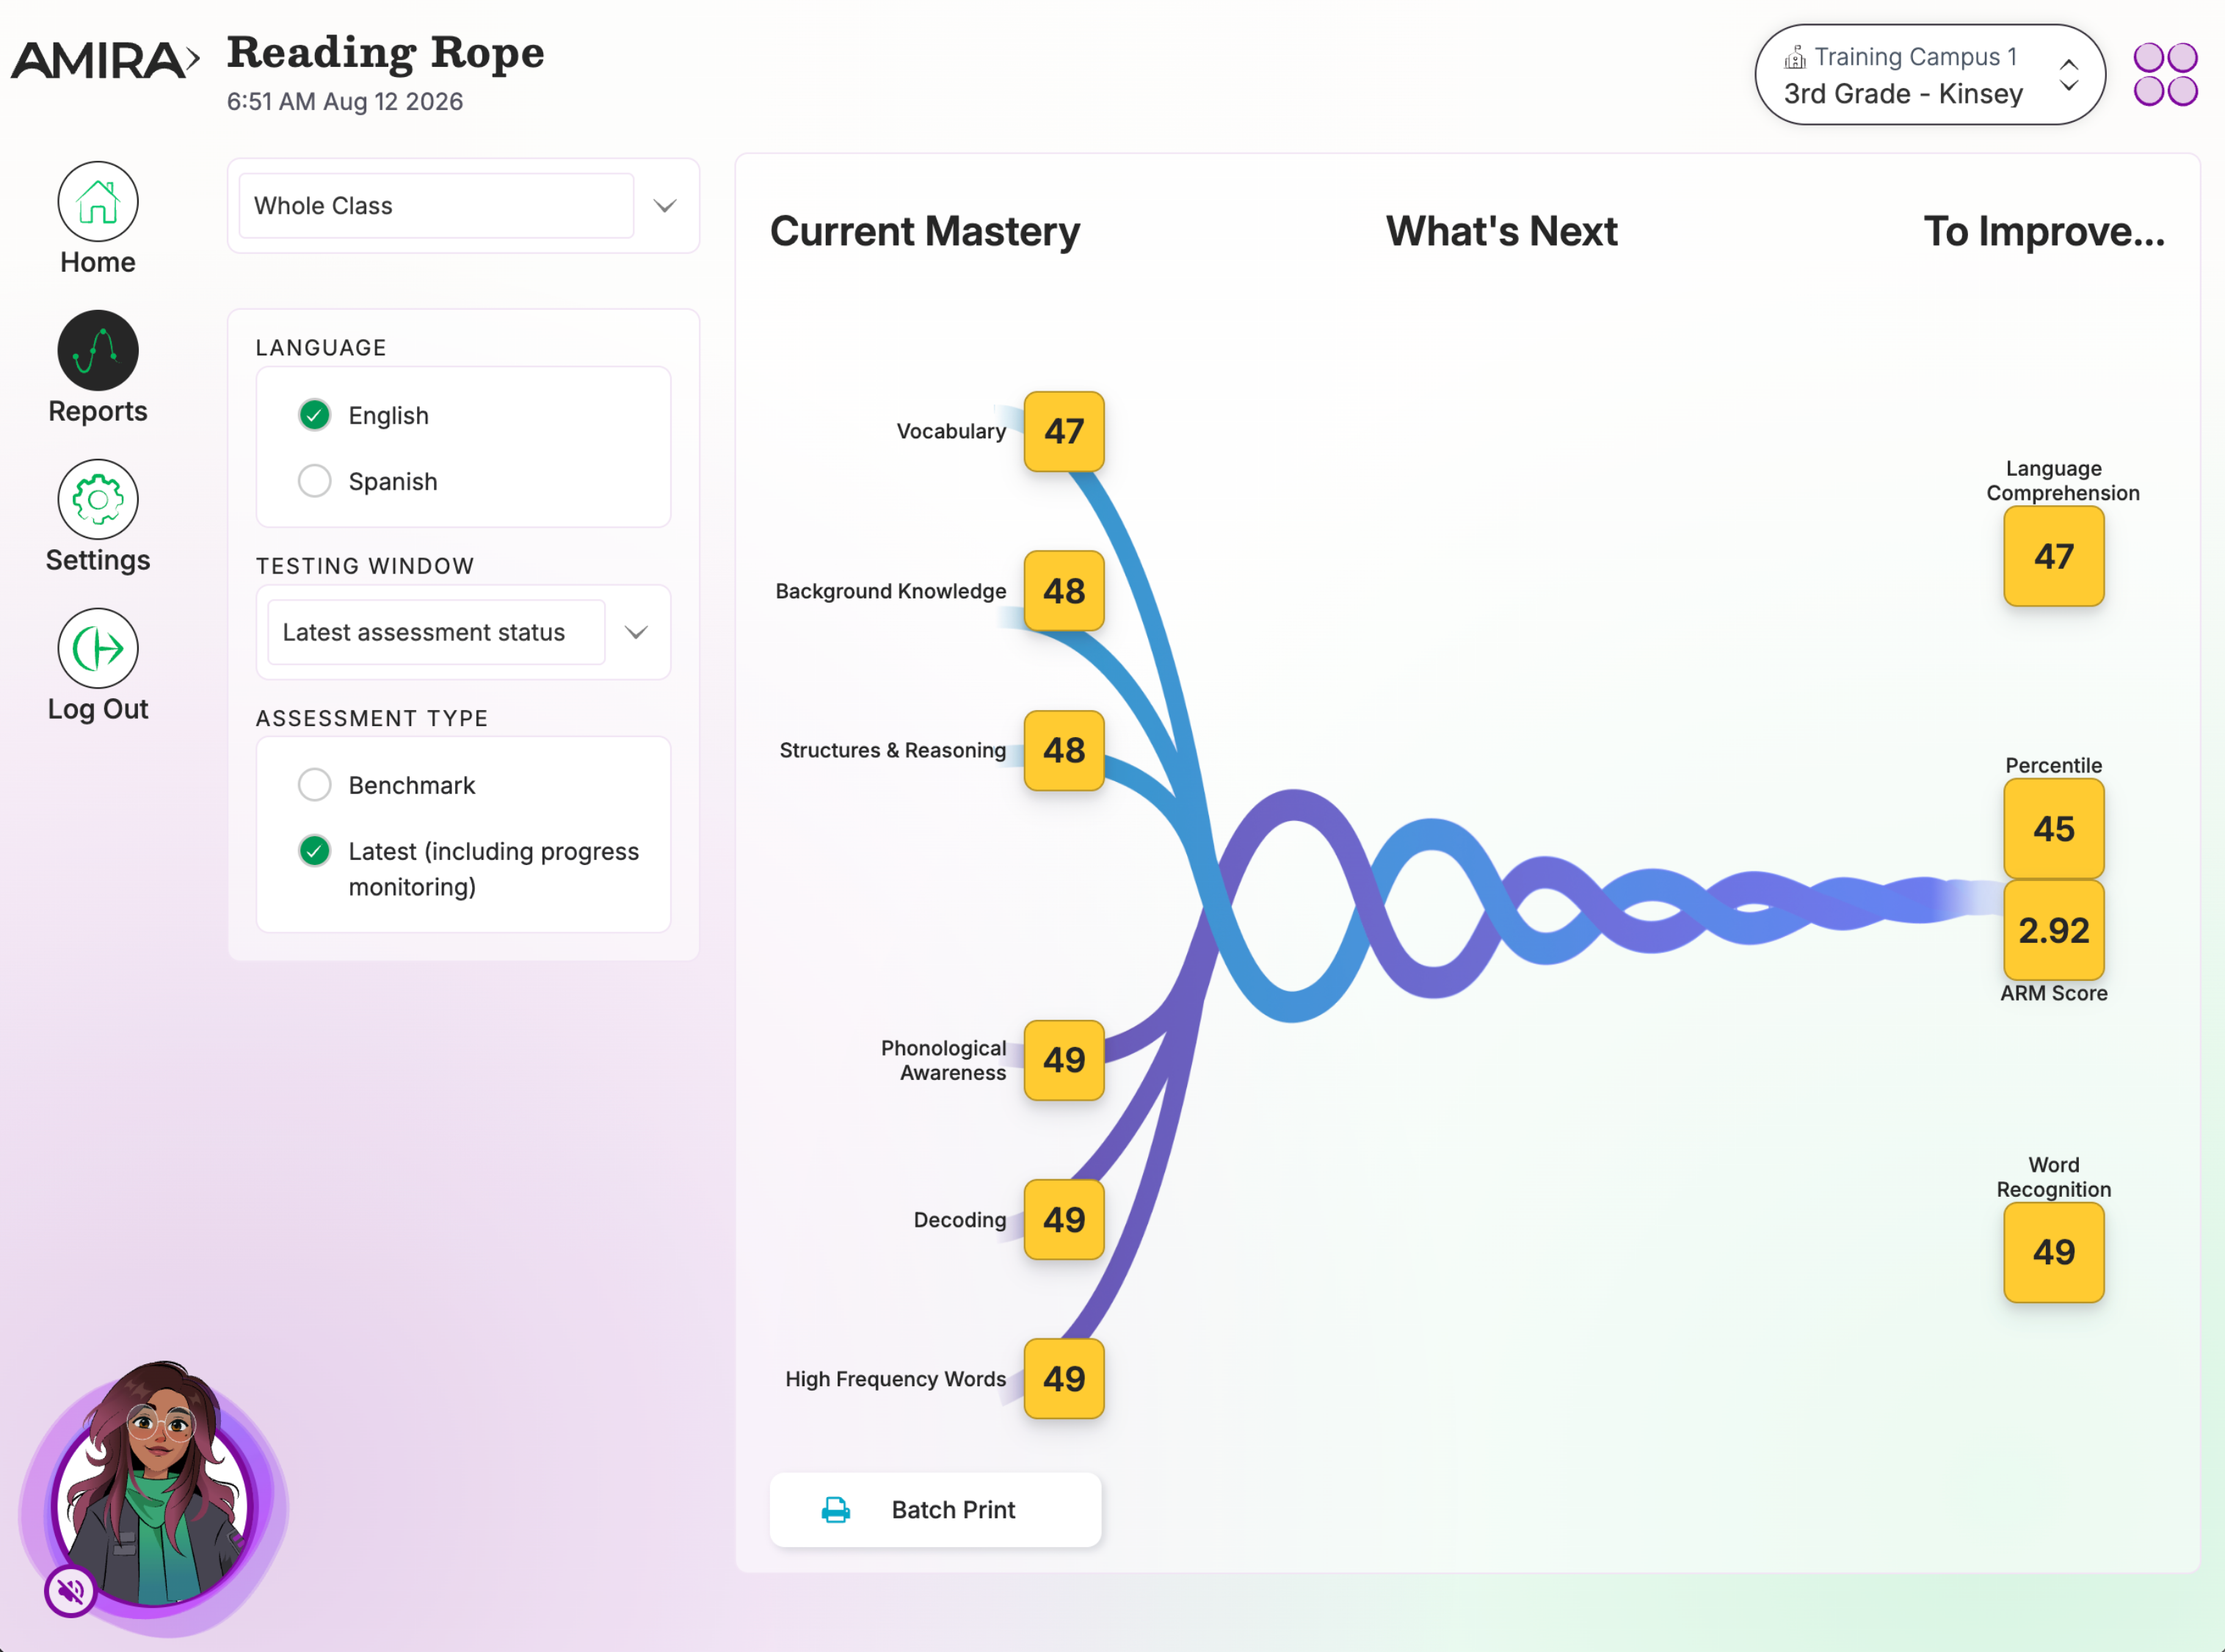This screenshot has width=2225, height=1652.
Task: Click the AMIRA logo
Action: pyautogui.click(x=105, y=60)
